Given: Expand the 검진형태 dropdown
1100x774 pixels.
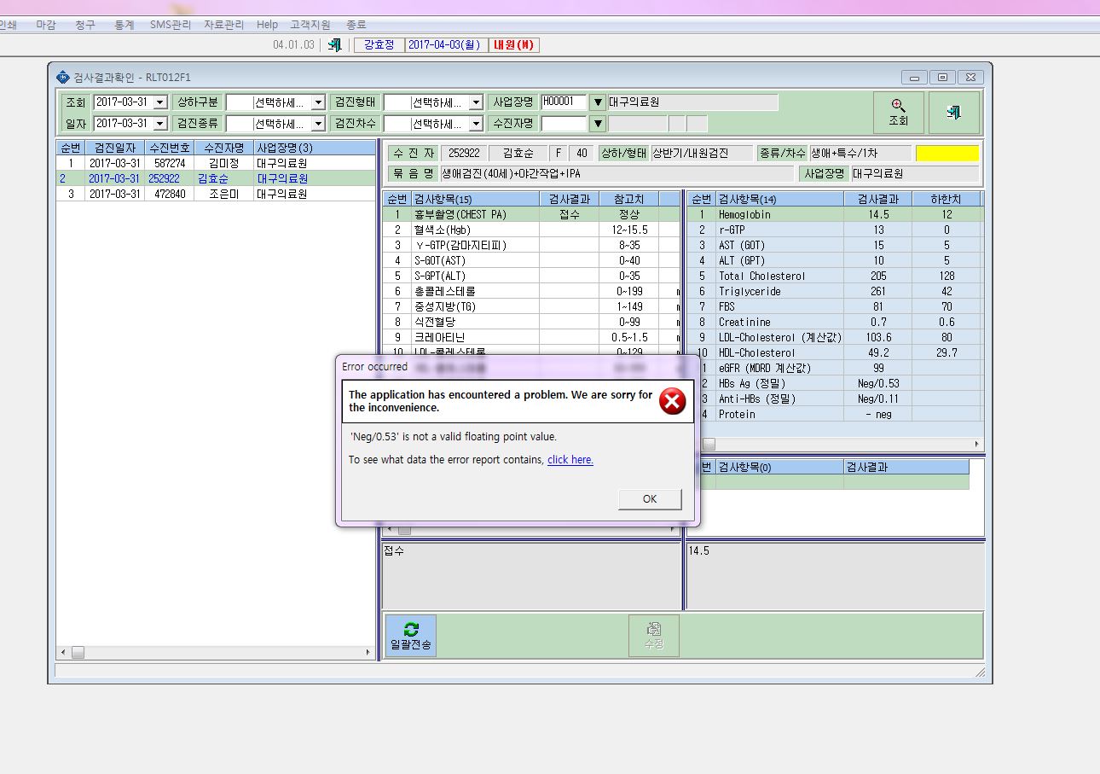Looking at the screenshot, I should (476, 102).
